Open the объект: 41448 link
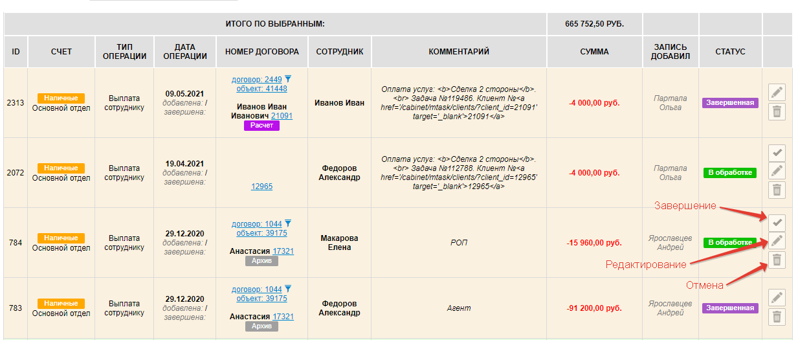 261,89
